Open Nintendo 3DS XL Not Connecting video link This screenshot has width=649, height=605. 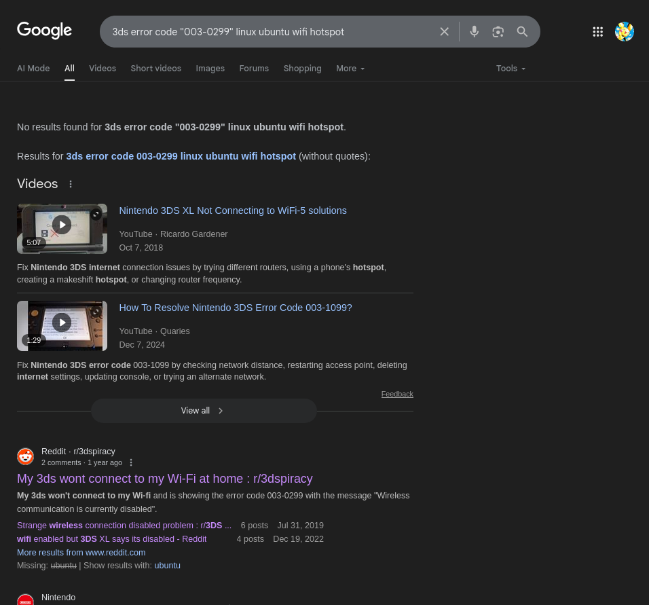(233, 210)
